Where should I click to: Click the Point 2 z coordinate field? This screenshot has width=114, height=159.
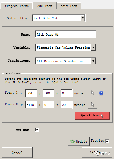[67, 105]
